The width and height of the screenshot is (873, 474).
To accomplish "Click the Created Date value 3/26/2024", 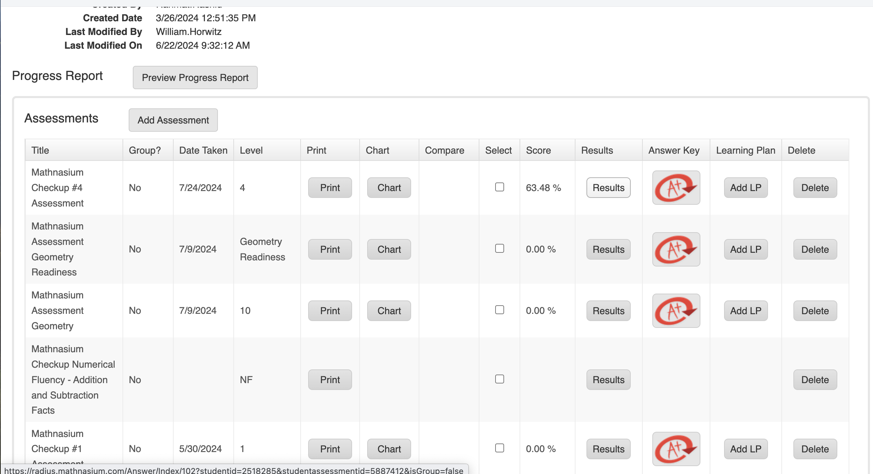I will coord(206,18).
